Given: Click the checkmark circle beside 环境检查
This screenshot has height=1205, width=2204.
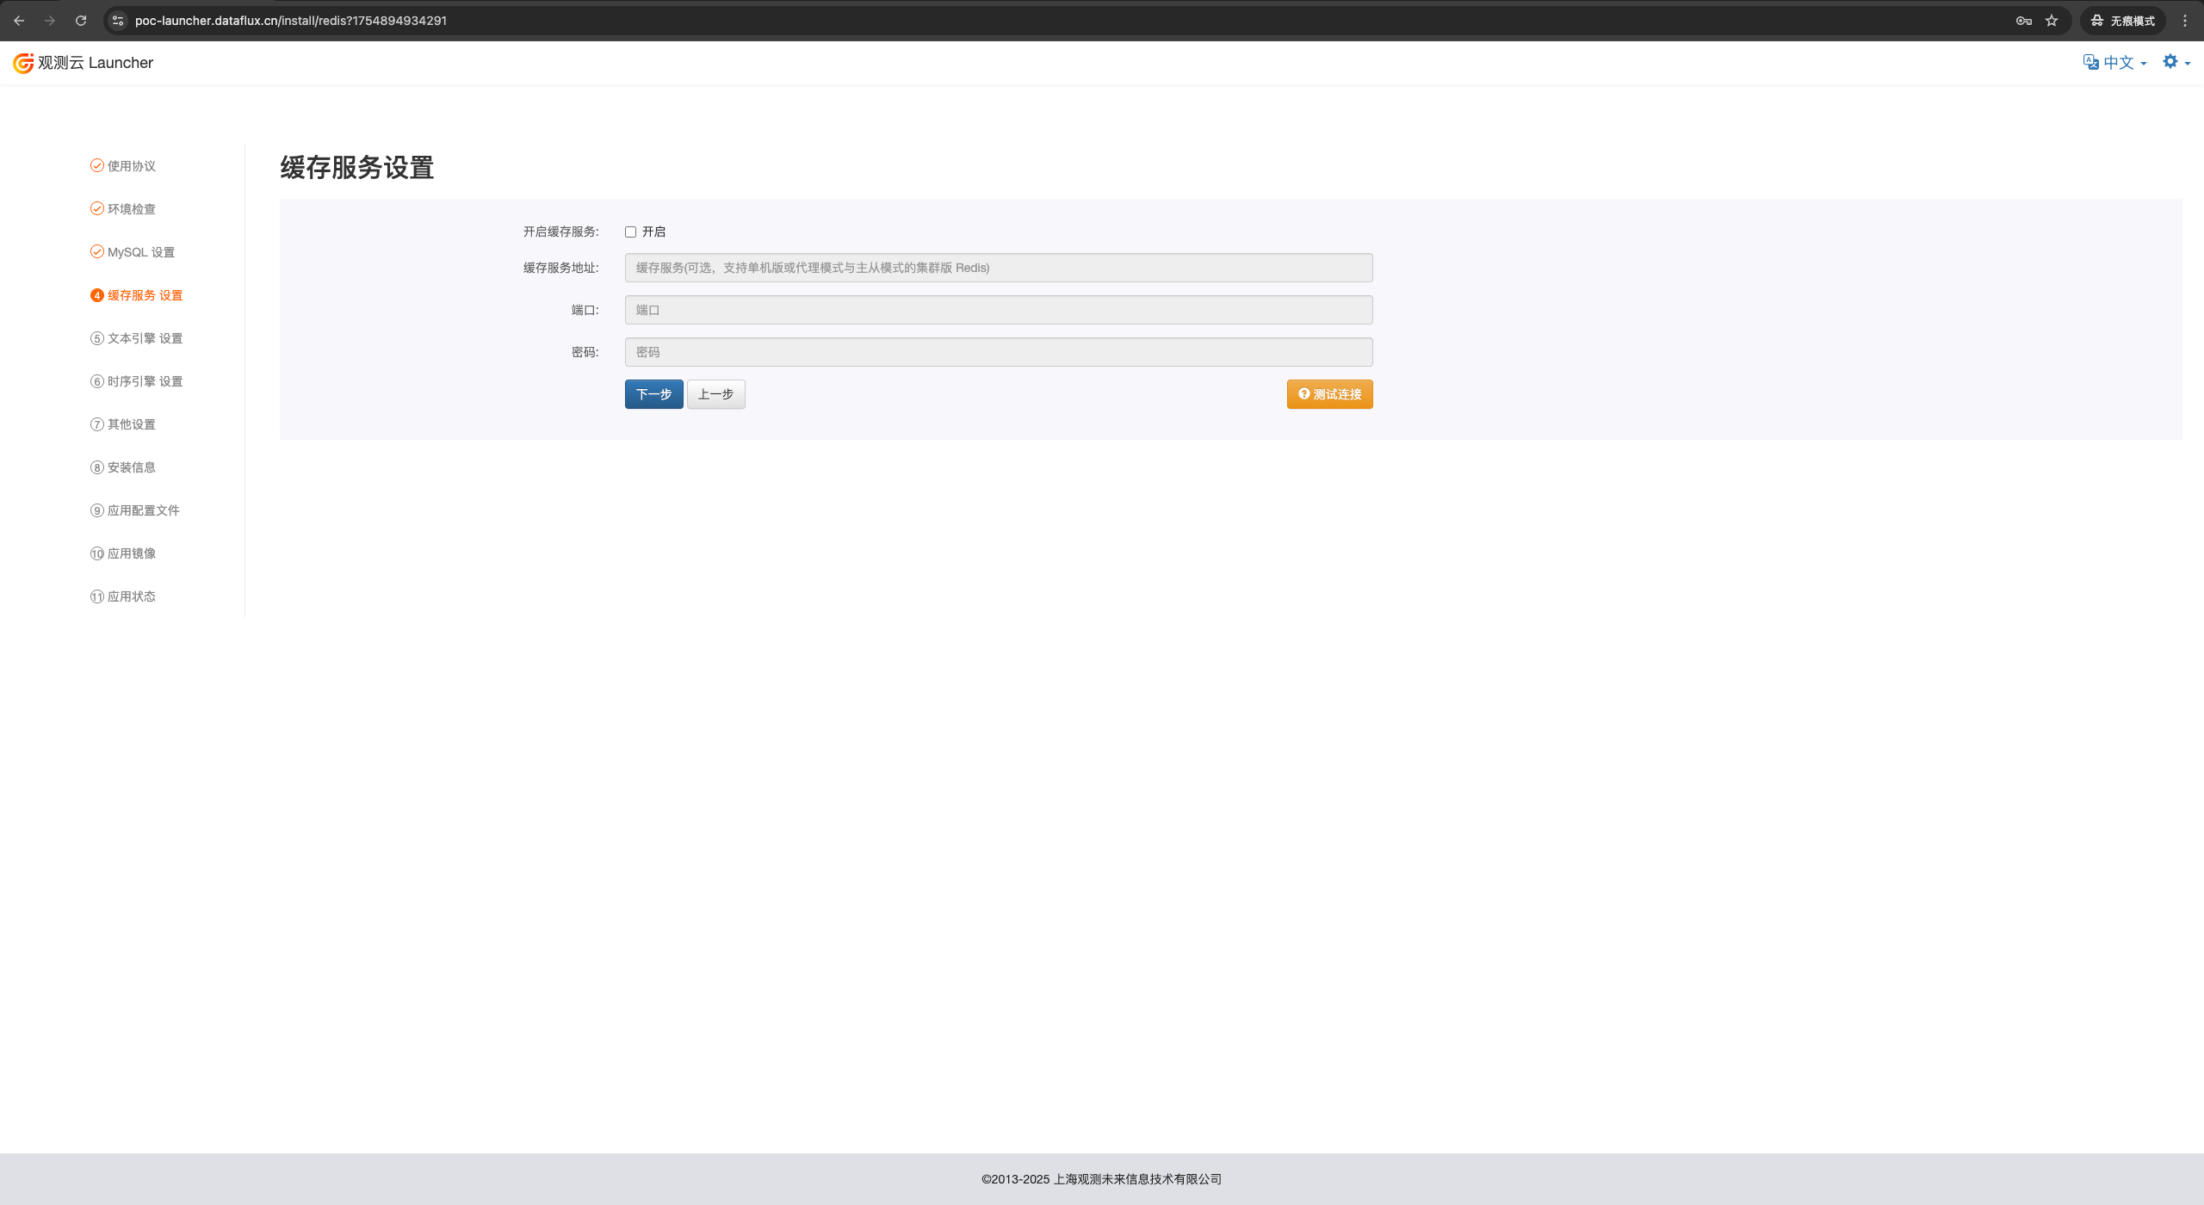Looking at the screenshot, I should point(96,208).
